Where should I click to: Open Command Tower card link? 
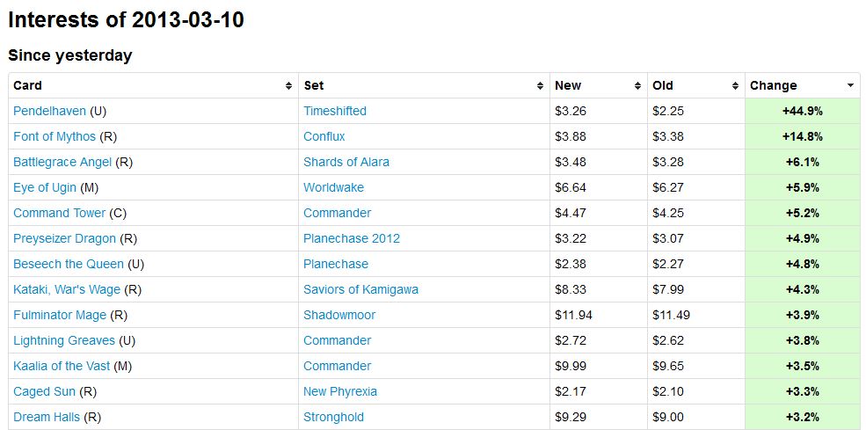[x=59, y=213]
